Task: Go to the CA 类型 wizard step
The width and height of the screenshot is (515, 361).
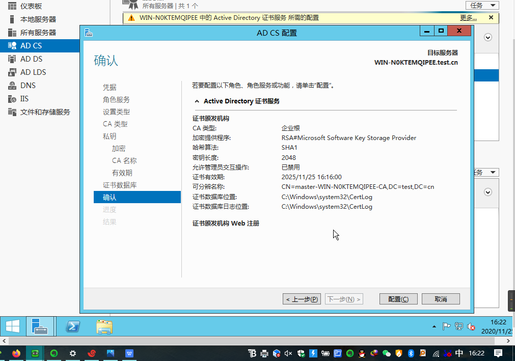Action: (x=115, y=124)
